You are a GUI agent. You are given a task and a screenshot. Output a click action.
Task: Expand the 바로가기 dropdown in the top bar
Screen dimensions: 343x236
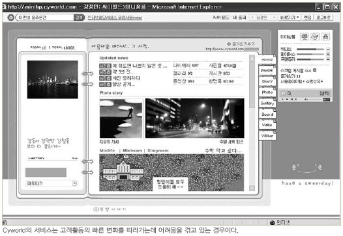tap(290, 18)
